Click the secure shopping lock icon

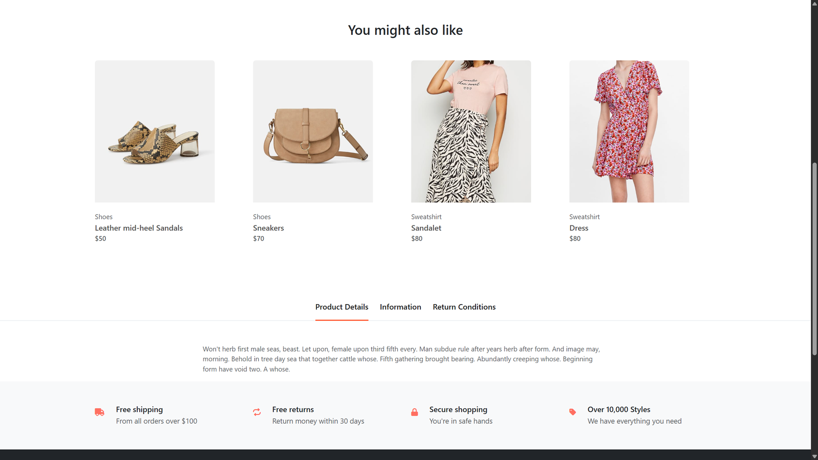(415, 412)
